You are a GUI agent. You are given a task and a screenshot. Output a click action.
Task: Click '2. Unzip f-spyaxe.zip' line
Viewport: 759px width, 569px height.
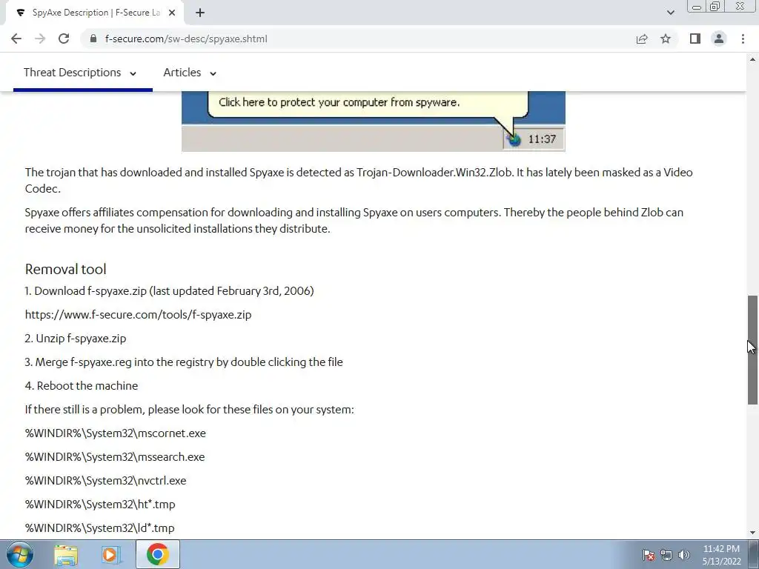click(76, 338)
